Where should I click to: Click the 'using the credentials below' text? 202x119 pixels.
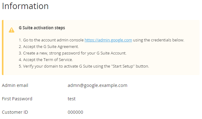[x=159, y=40]
